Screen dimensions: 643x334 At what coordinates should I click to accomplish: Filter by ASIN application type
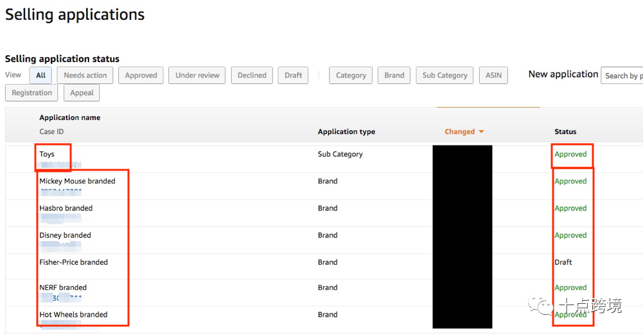tap(493, 75)
